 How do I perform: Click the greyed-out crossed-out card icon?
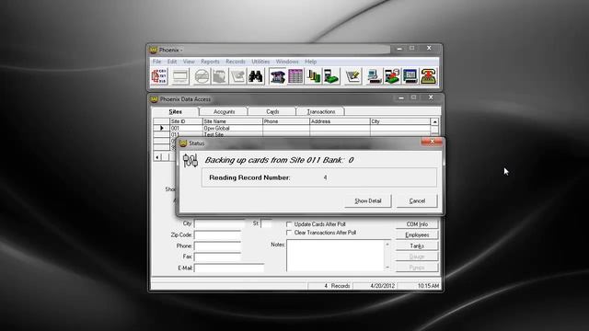202,76
